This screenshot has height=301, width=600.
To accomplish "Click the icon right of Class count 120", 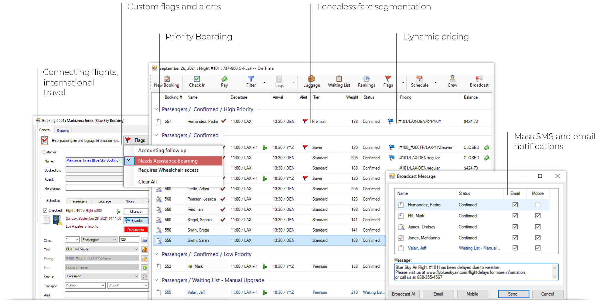I will [145, 240].
